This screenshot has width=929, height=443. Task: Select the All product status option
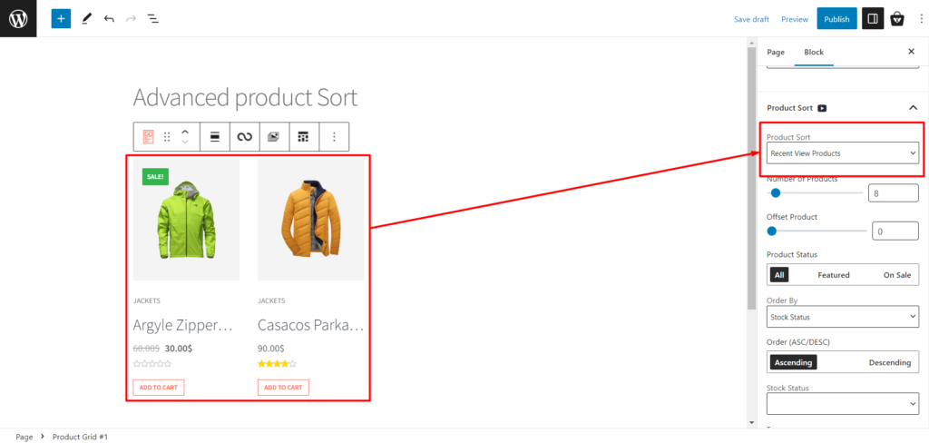coord(779,275)
